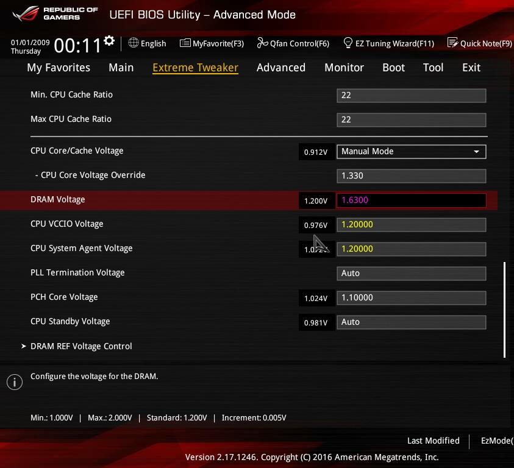Open the Boot tab
Viewport: 514px width, 468px height.
(393, 68)
